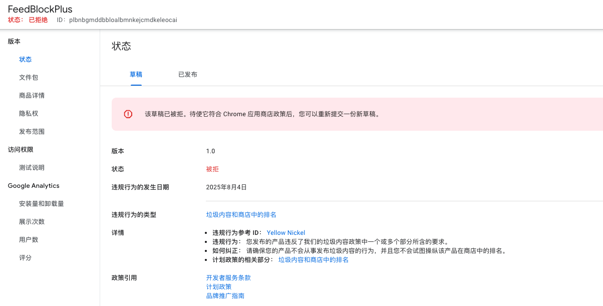Click the red alert icon in rejection banner

tap(128, 114)
